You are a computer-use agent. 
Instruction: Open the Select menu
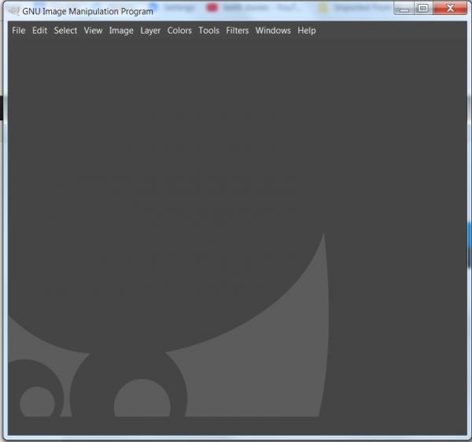pos(65,31)
